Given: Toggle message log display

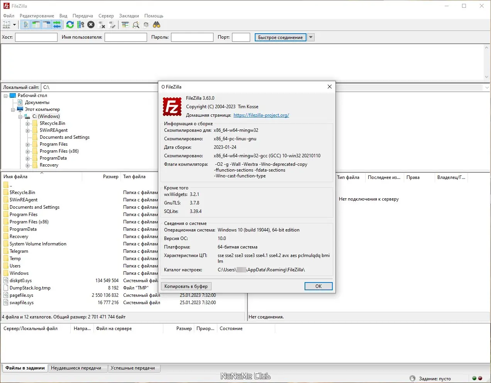Looking at the screenshot, I should pyautogui.click(x=25, y=25).
